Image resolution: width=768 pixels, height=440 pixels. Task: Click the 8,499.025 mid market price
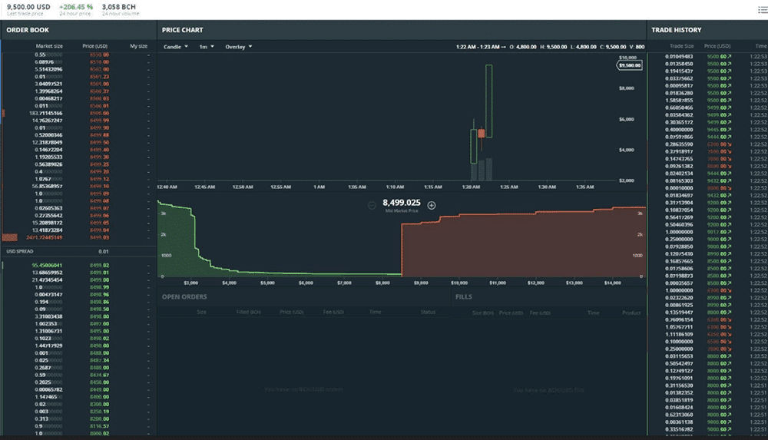click(x=401, y=203)
